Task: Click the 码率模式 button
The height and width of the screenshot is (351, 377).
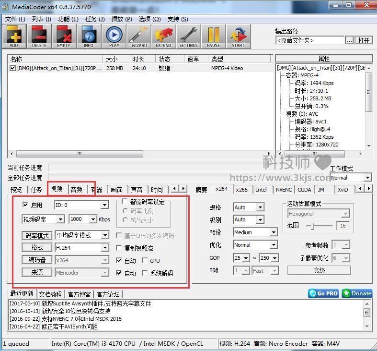Action: tap(37, 236)
